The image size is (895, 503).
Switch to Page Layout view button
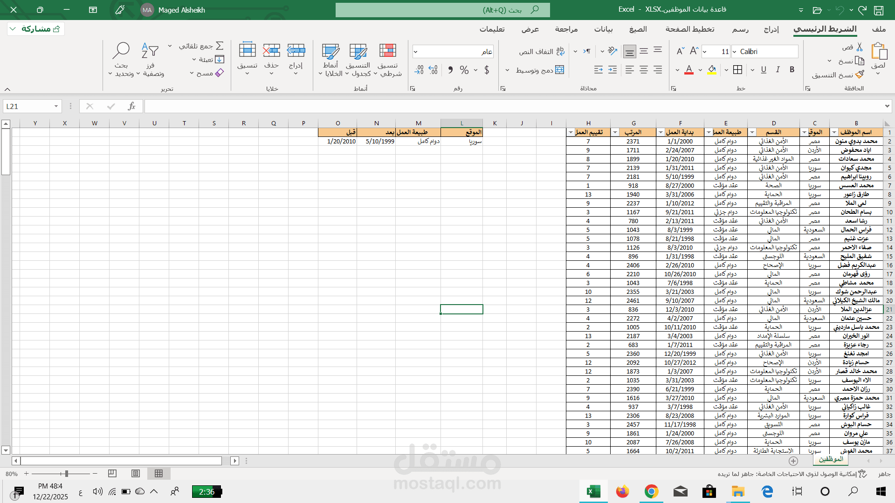pyautogui.click(x=136, y=474)
